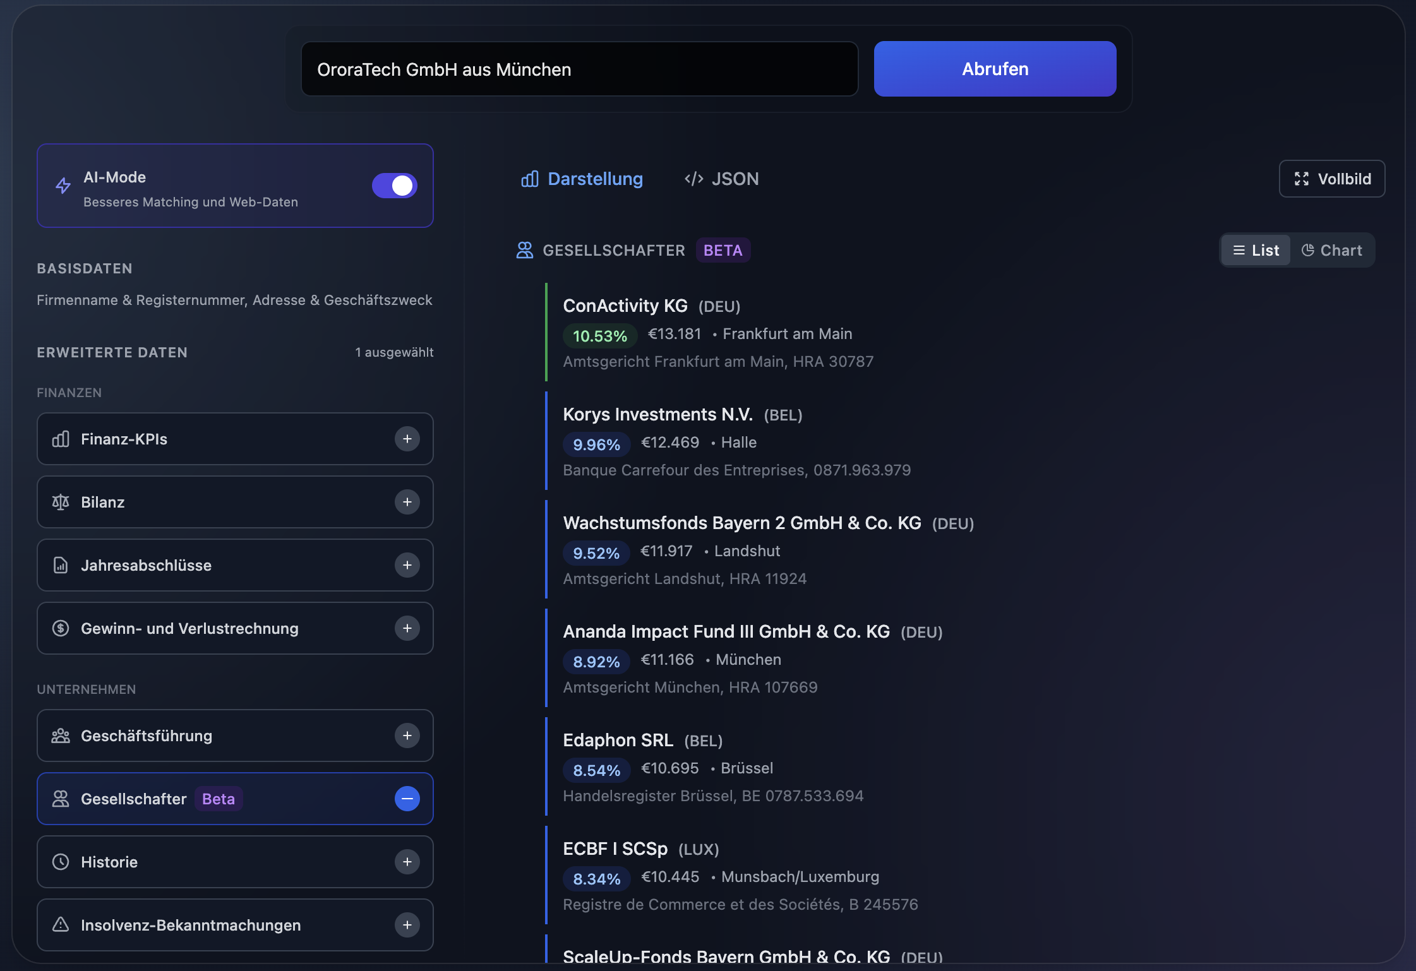Click shareholder Korys Investments N.V.
Screen dimensions: 1416x971
coord(657,414)
